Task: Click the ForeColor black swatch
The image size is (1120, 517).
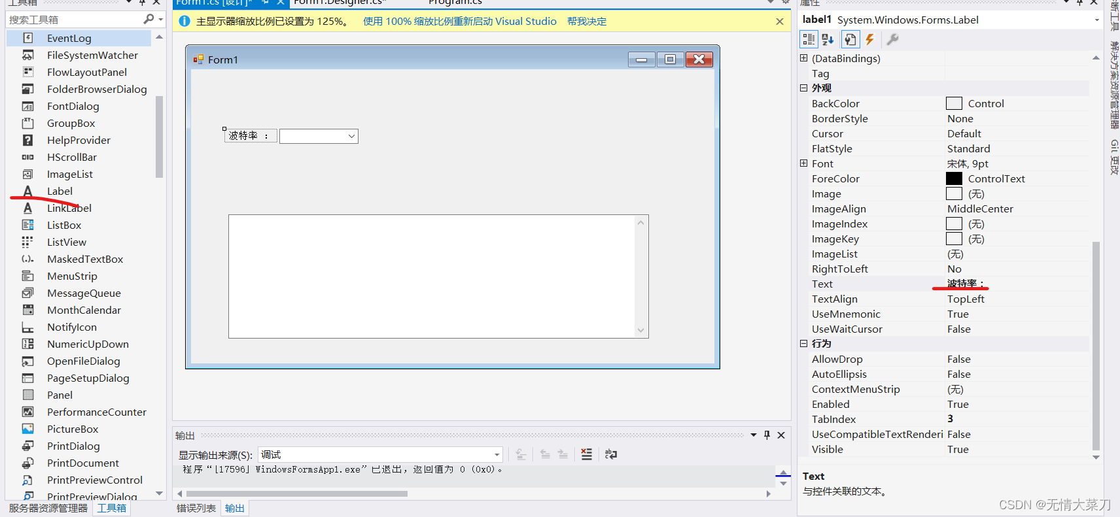Action: [954, 178]
